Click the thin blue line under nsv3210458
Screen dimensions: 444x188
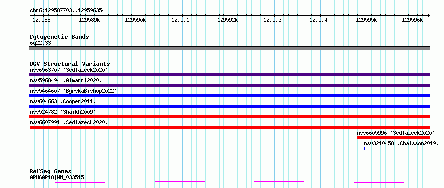(397, 148)
